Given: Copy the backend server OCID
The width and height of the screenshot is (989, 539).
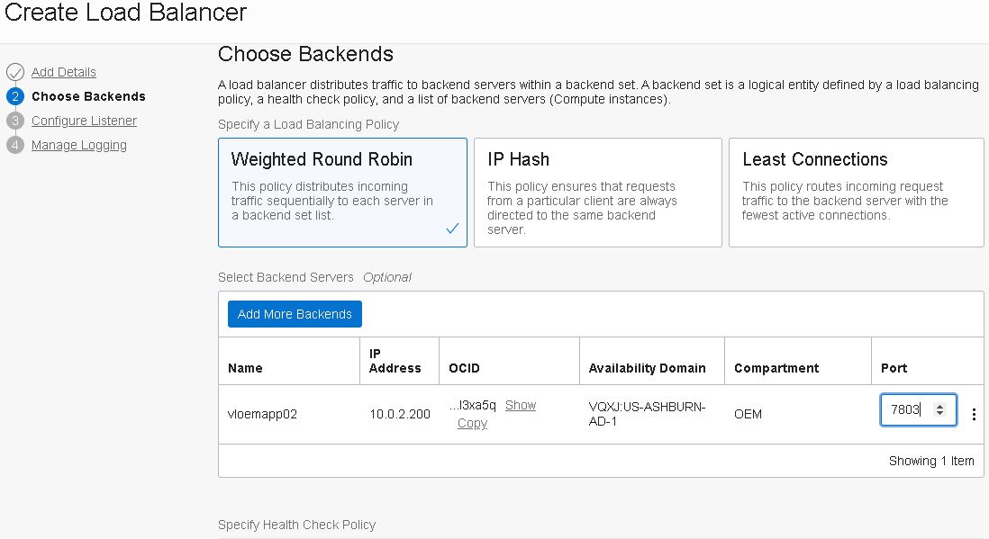Looking at the screenshot, I should (472, 423).
